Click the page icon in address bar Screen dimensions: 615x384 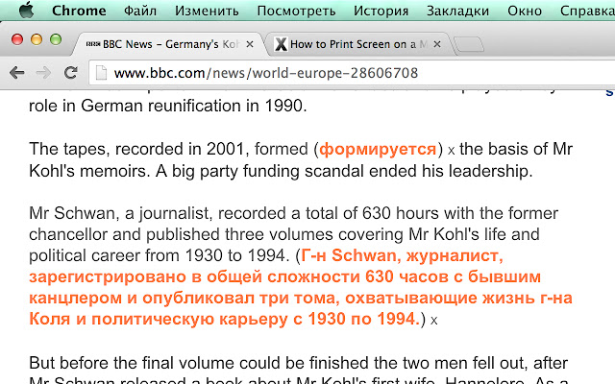101,73
